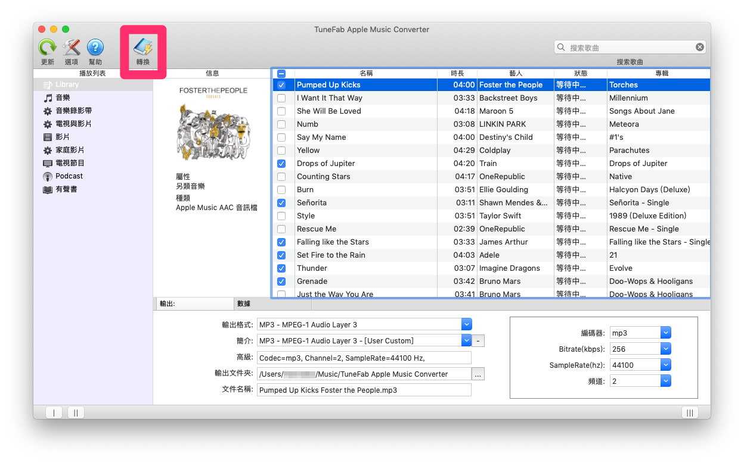Sort by the 時長 column header
This screenshot has height=463, width=744.
point(457,73)
